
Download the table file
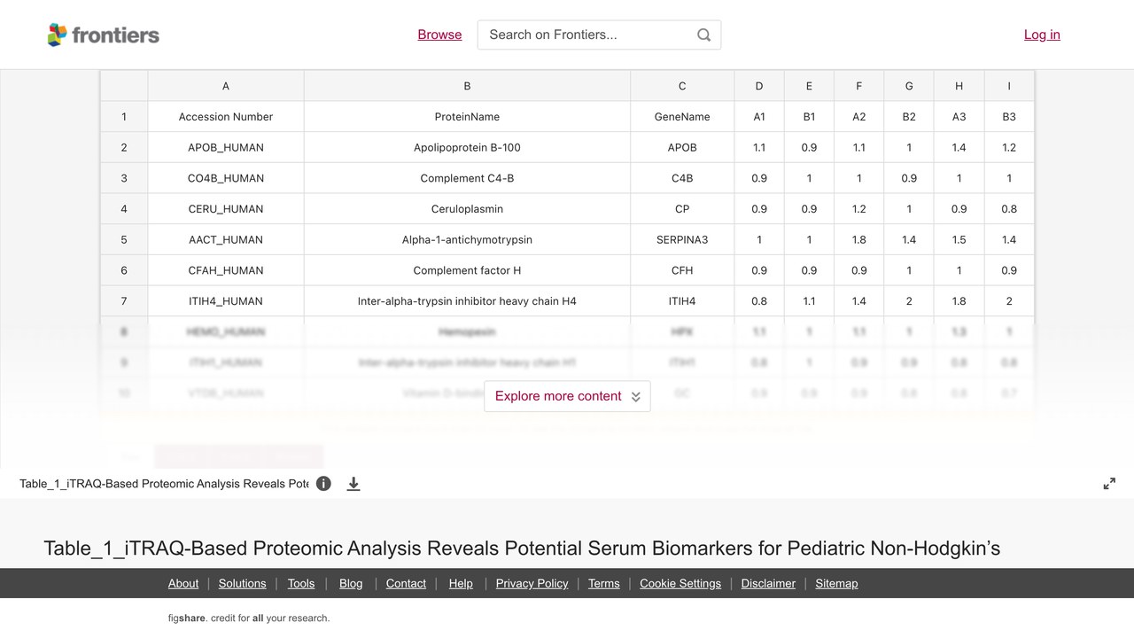pos(353,484)
